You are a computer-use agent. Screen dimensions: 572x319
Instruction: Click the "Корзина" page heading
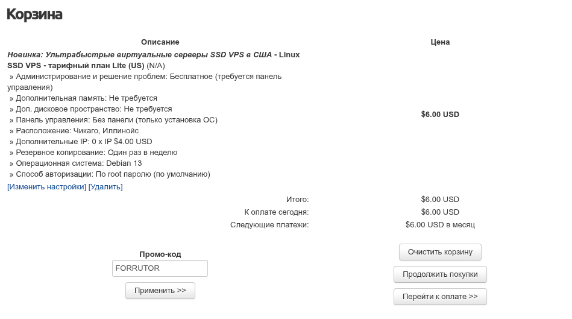(x=34, y=14)
